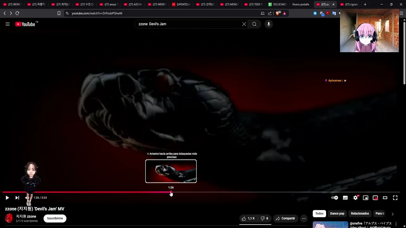
Task: Seek in the red video progress bar
Action: (x=201, y=192)
